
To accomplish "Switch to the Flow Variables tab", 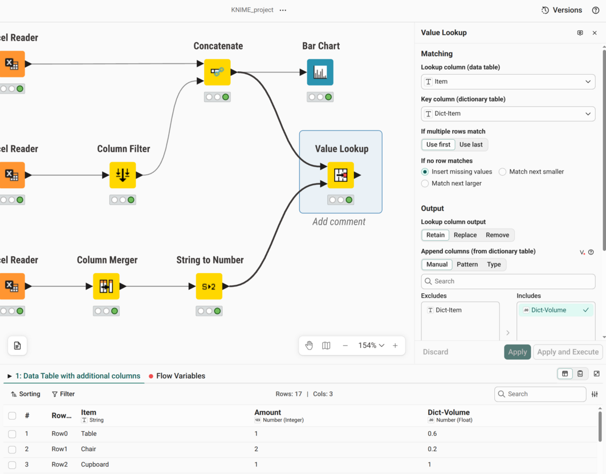I will pos(177,376).
